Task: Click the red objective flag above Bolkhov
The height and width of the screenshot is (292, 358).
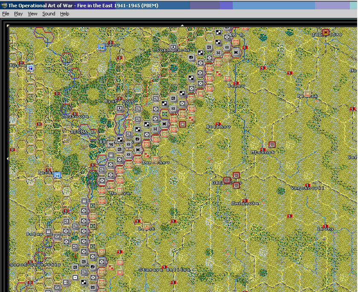Action: coord(218,124)
